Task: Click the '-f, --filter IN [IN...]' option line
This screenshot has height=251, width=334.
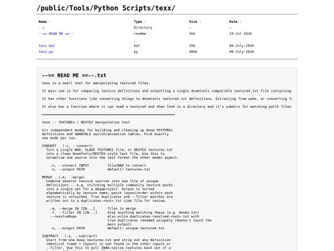Action: pos(74,213)
